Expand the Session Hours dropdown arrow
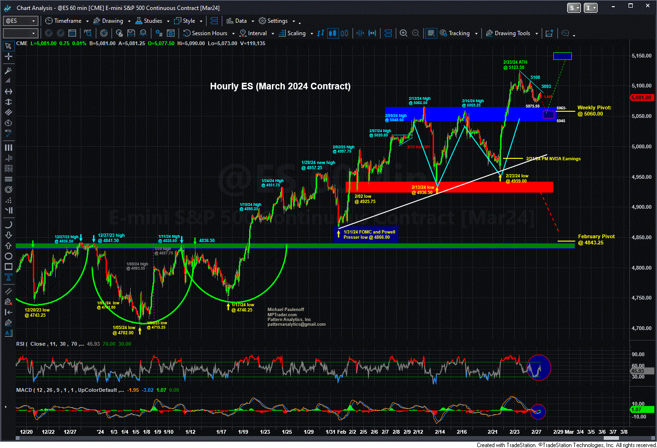This screenshot has width=657, height=448. pos(233,33)
